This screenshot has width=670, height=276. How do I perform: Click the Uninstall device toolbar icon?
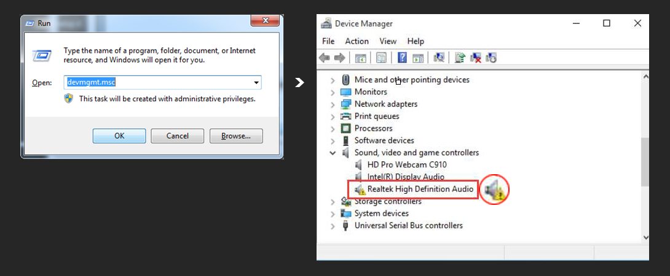point(476,58)
